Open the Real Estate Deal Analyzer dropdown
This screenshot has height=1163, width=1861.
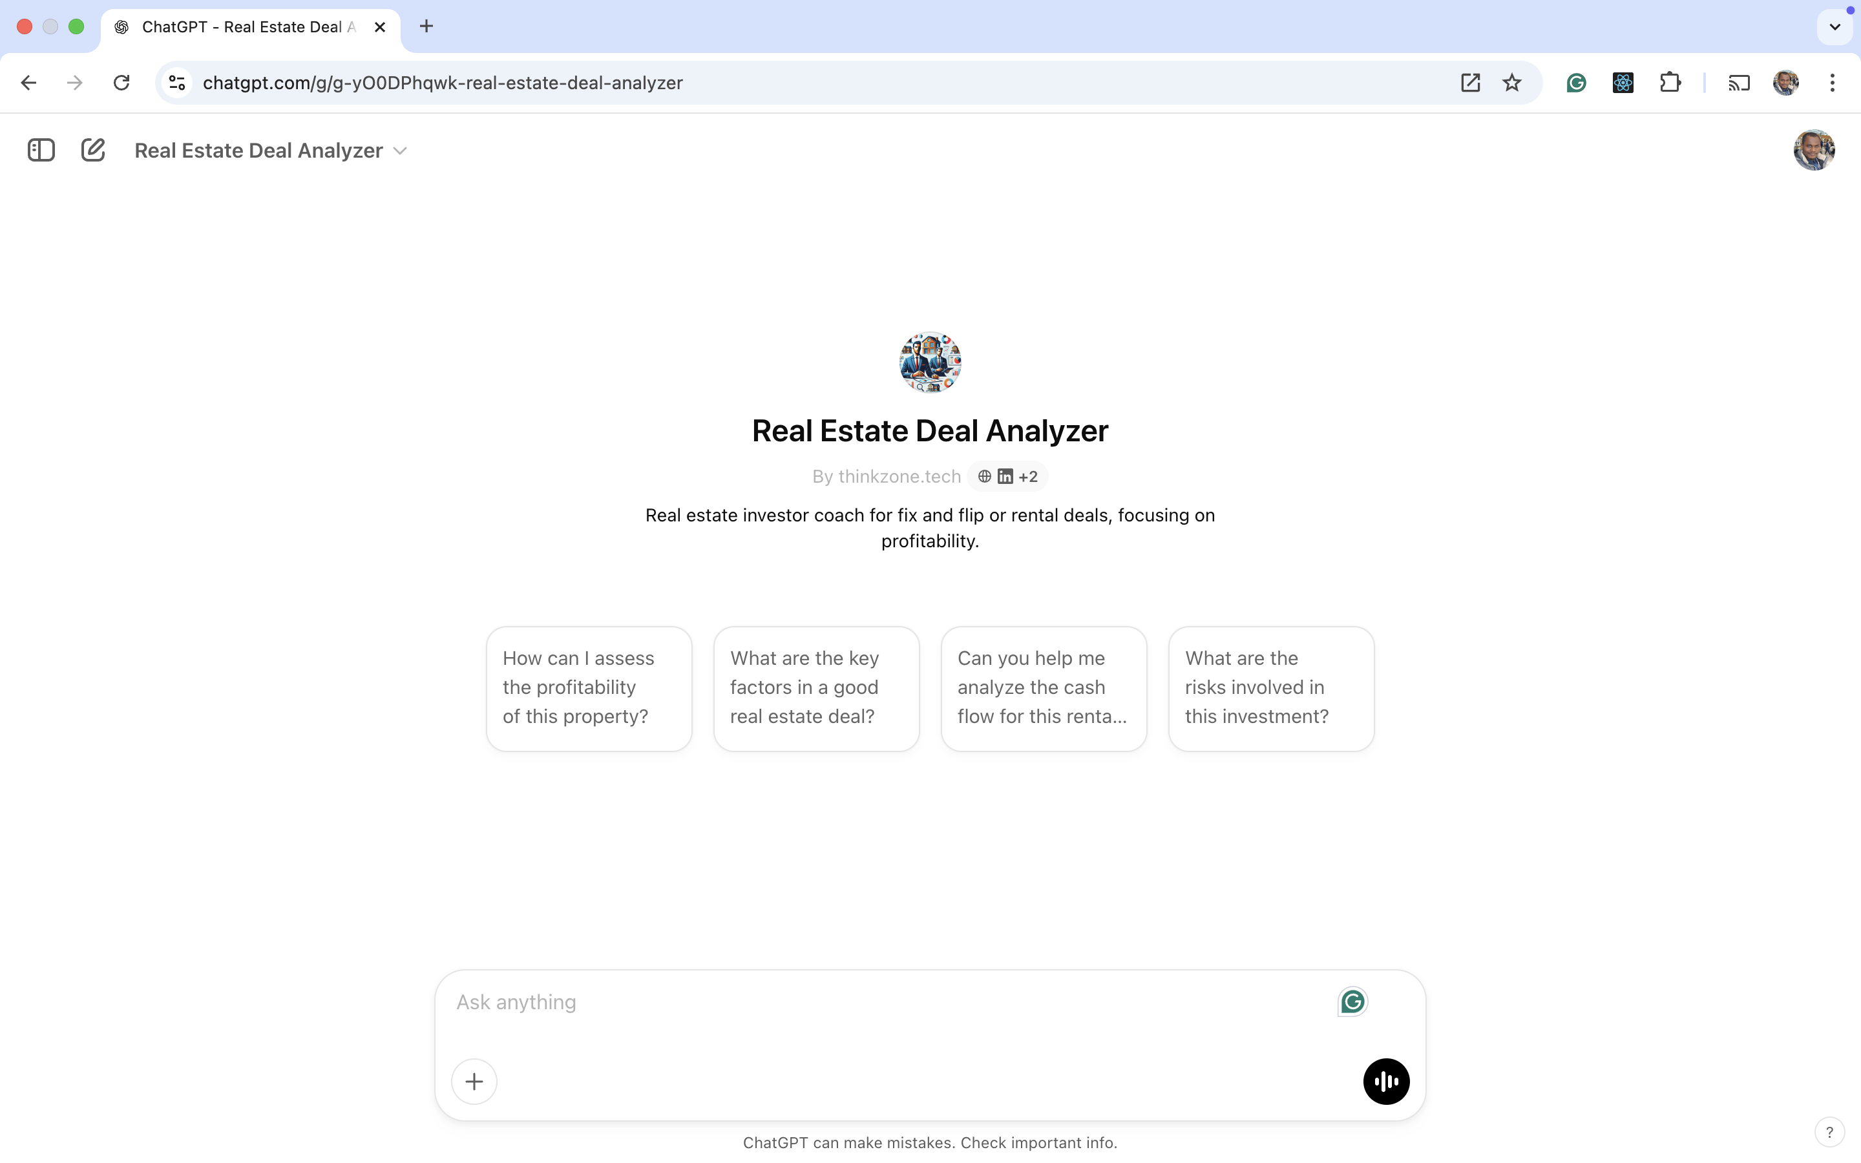tap(399, 150)
